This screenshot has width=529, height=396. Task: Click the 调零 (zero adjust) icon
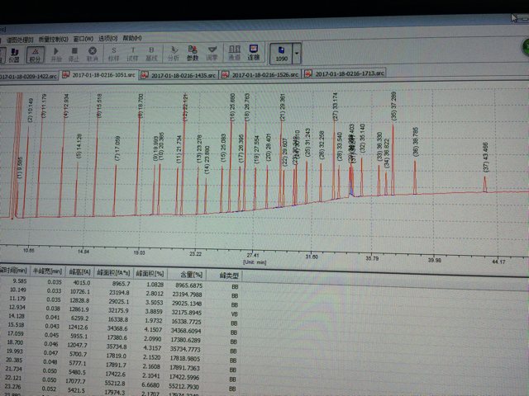pyautogui.click(x=212, y=53)
